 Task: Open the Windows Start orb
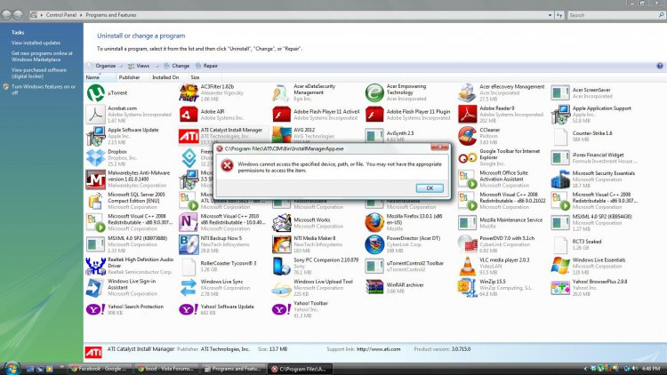(12, 368)
